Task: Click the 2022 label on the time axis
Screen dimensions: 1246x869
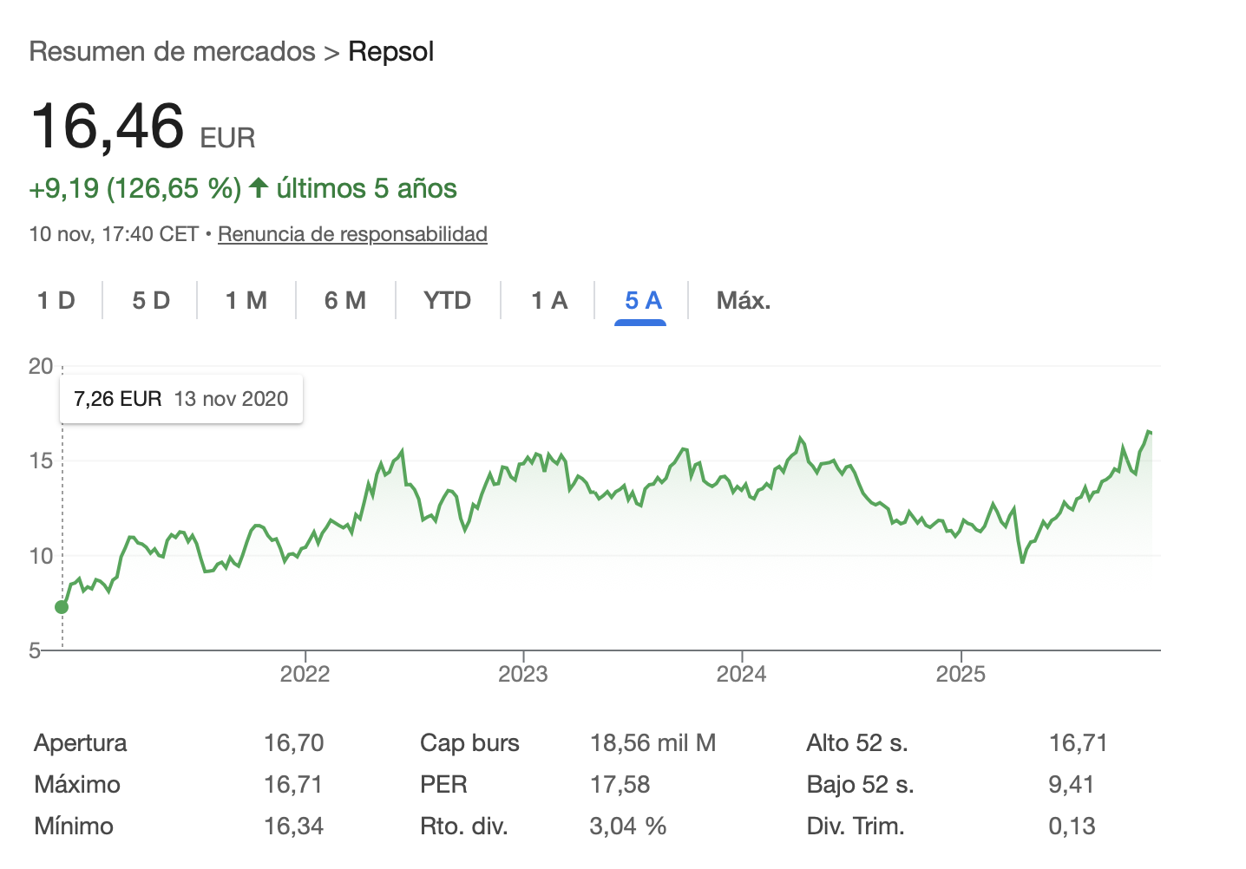Action: (x=305, y=675)
